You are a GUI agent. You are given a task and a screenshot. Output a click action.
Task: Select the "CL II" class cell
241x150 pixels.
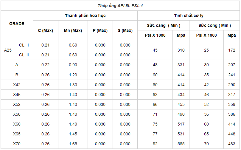point(24,55)
